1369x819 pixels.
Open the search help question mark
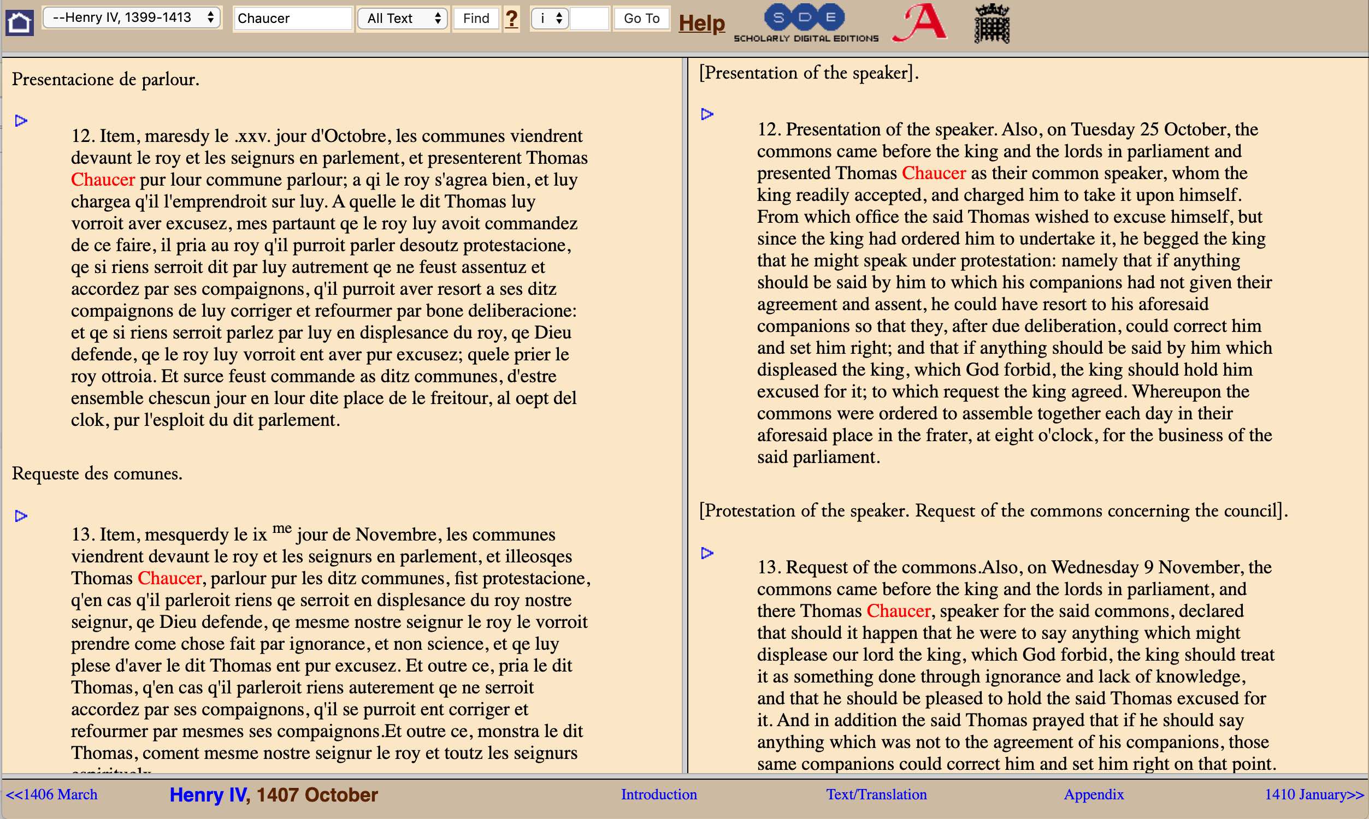(512, 19)
